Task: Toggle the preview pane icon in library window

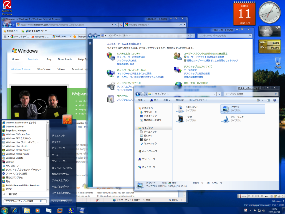Action: (268, 100)
